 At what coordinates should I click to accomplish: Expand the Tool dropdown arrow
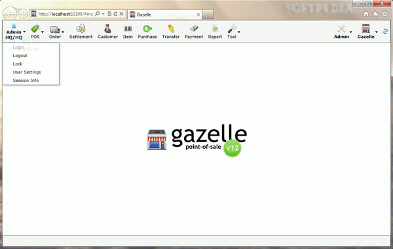click(x=239, y=32)
